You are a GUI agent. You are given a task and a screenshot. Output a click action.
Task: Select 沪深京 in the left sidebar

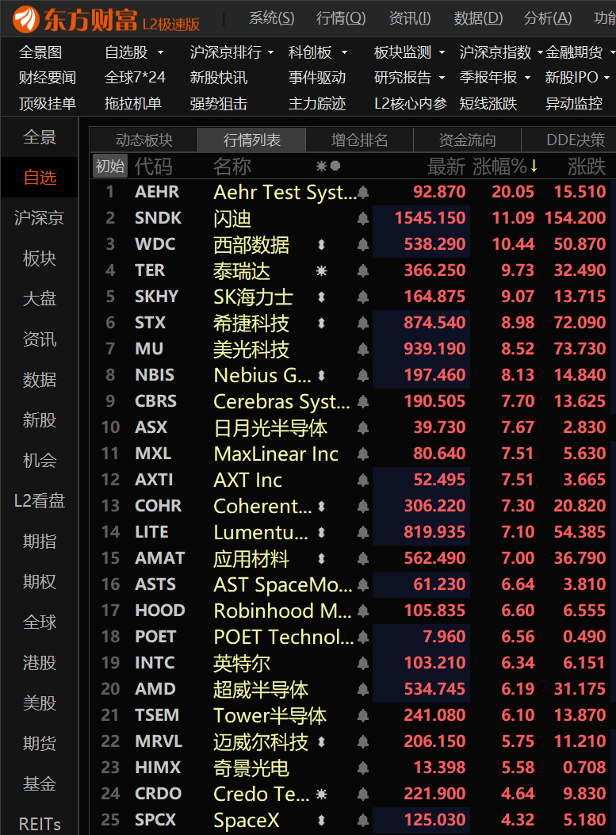coord(40,218)
